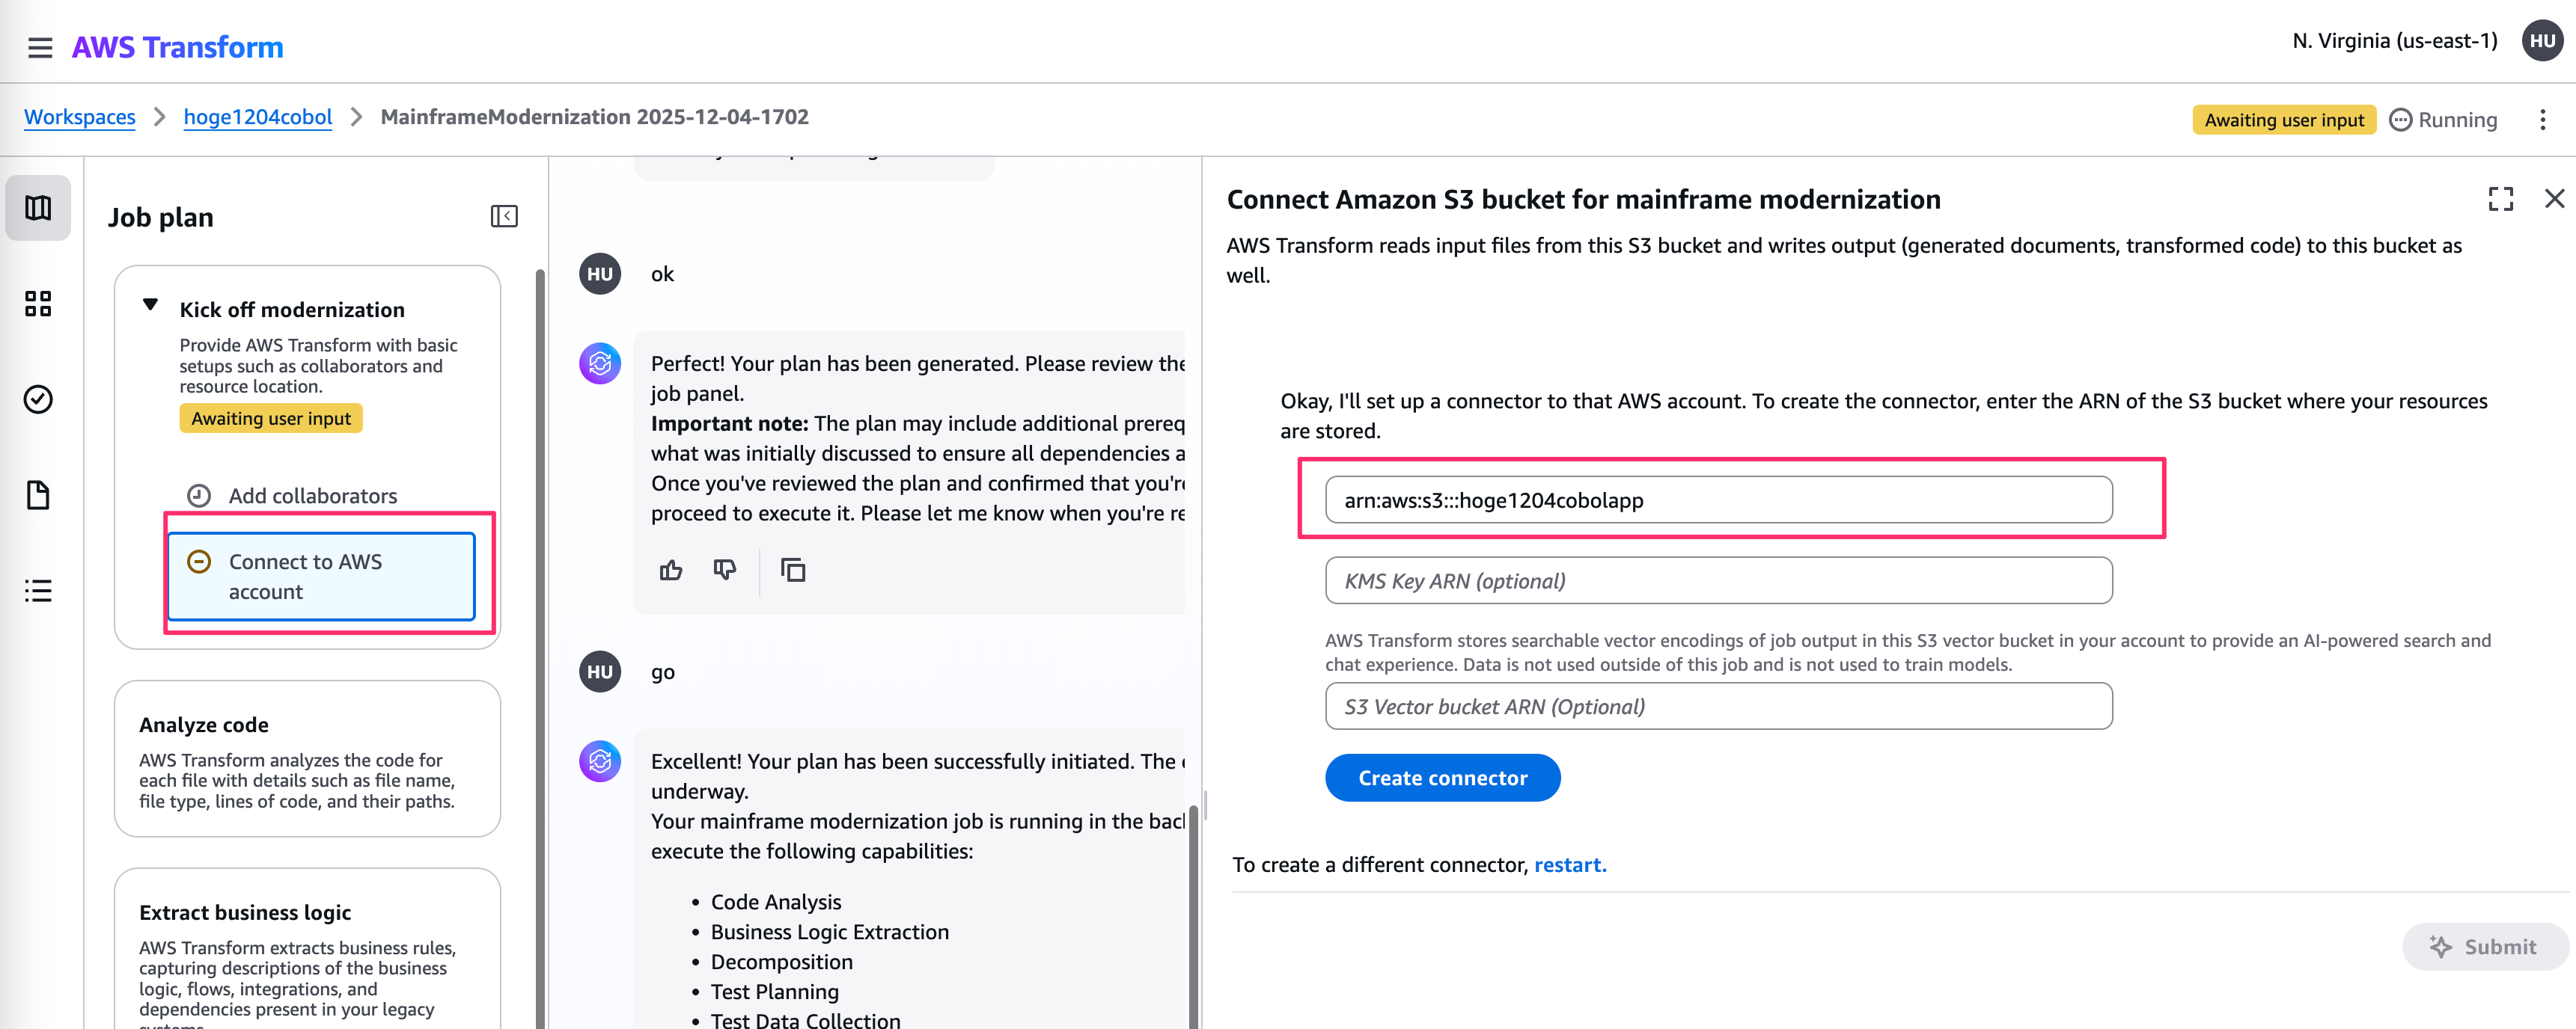Go to Workspaces breadcrumb link

(80, 118)
